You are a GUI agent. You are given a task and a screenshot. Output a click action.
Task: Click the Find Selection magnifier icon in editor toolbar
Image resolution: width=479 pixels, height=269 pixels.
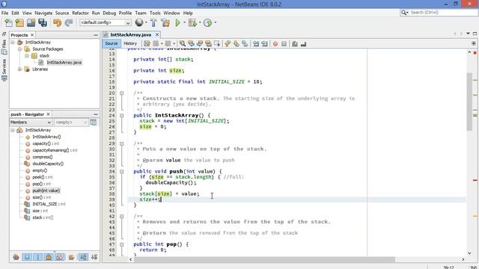(183, 44)
